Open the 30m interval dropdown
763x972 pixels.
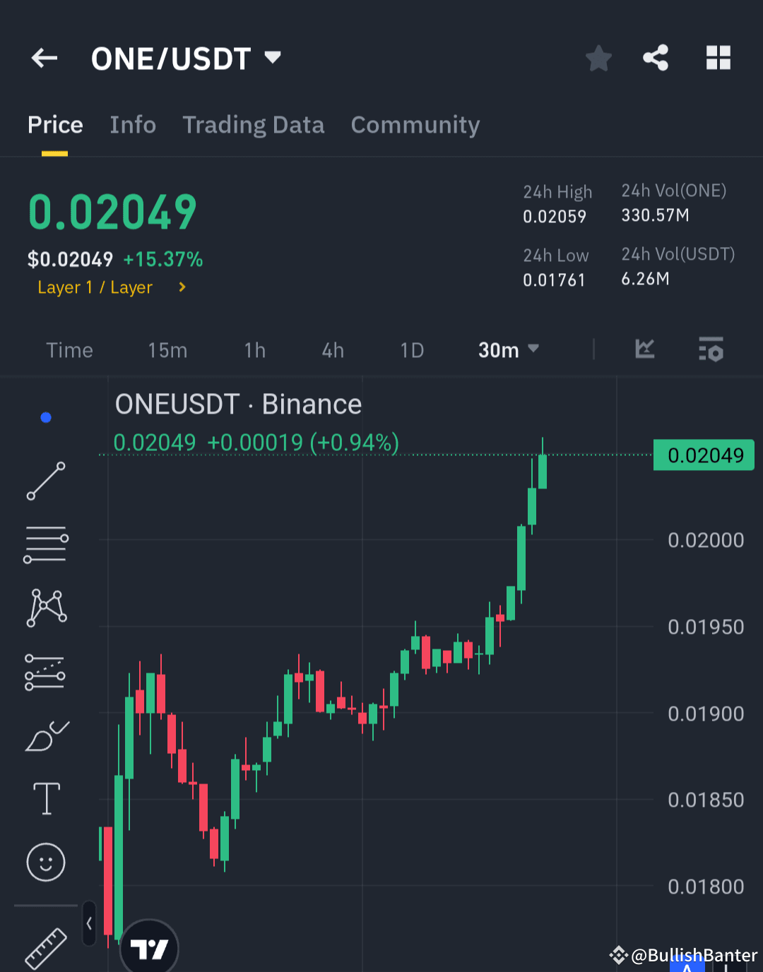[x=508, y=349]
